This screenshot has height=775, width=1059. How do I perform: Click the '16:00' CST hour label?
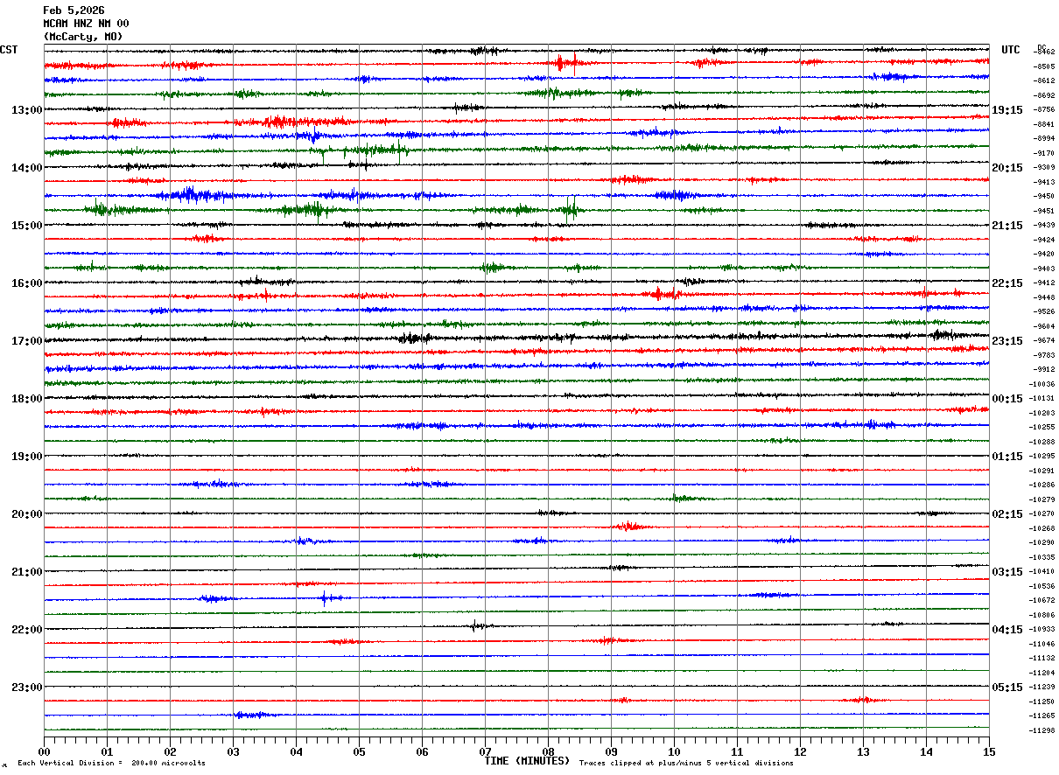(27, 283)
